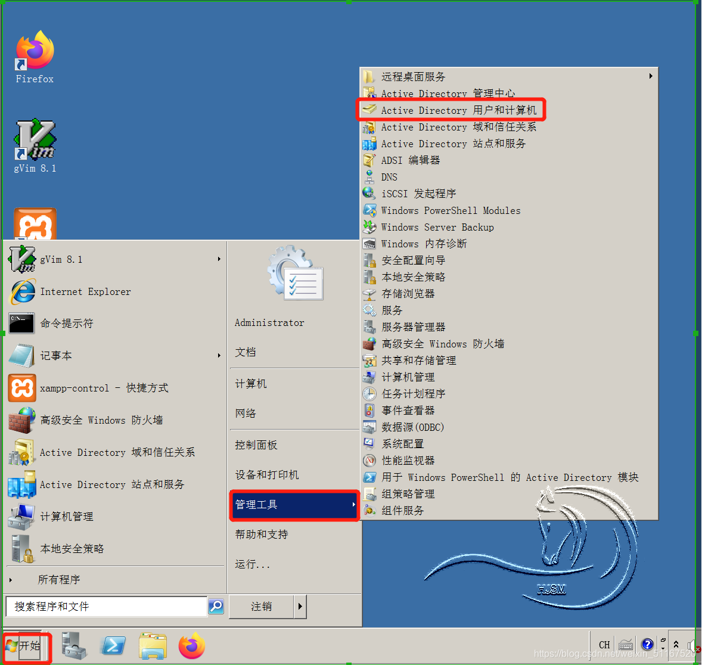Click gVim 8.1 icon in Start menu
The image size is (702, 665).
pos(21,259)
